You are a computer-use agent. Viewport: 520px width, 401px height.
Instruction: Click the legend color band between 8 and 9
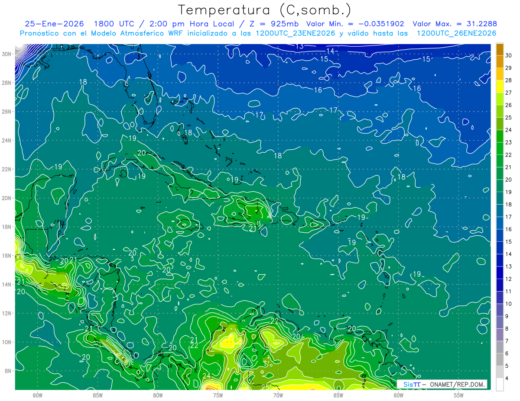(500, 323)
